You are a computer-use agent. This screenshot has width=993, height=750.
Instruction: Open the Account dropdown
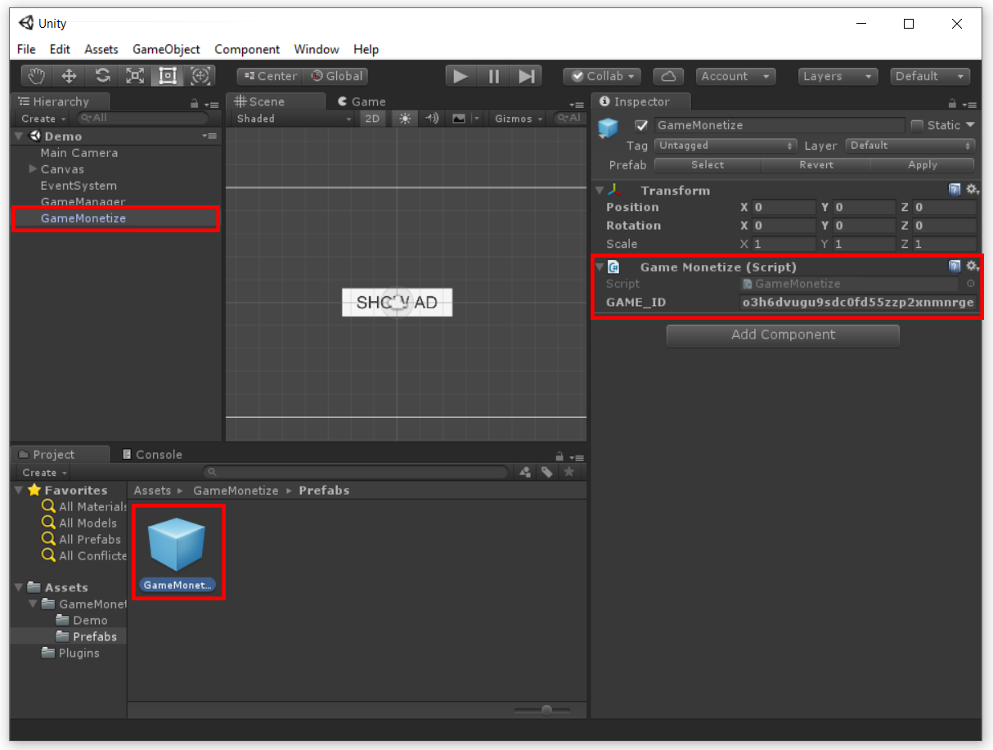(736, 76)
